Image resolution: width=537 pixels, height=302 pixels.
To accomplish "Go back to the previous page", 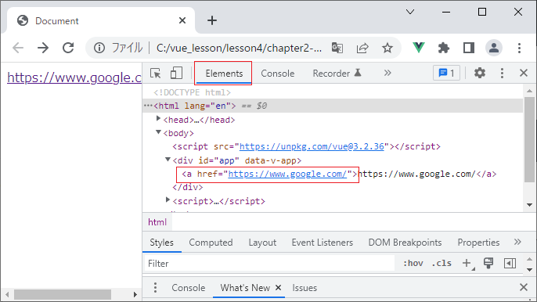I will pyautogui.click(x=18, y=48).
